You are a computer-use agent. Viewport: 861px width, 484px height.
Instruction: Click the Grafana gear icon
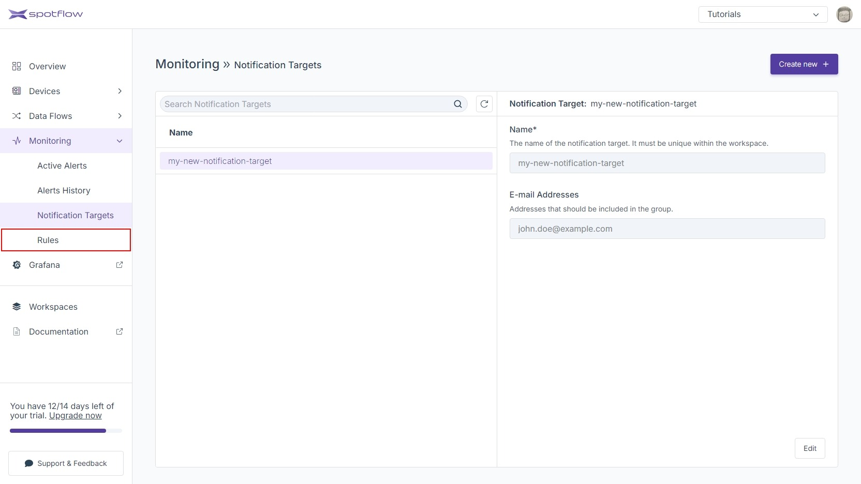point(17,265)
